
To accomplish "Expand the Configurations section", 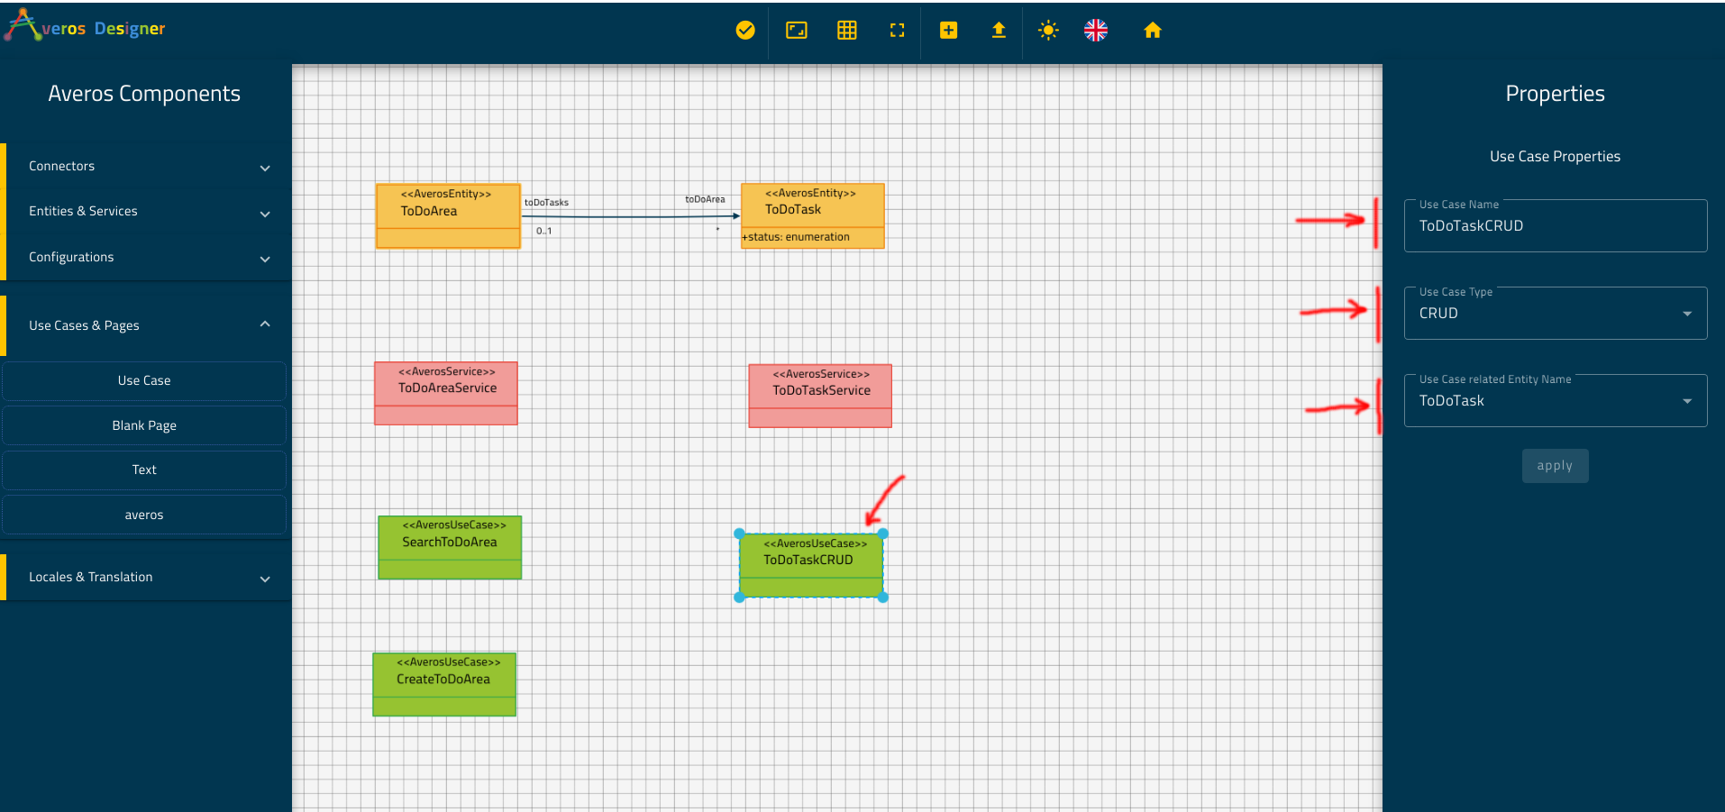I will pos(147,258).
